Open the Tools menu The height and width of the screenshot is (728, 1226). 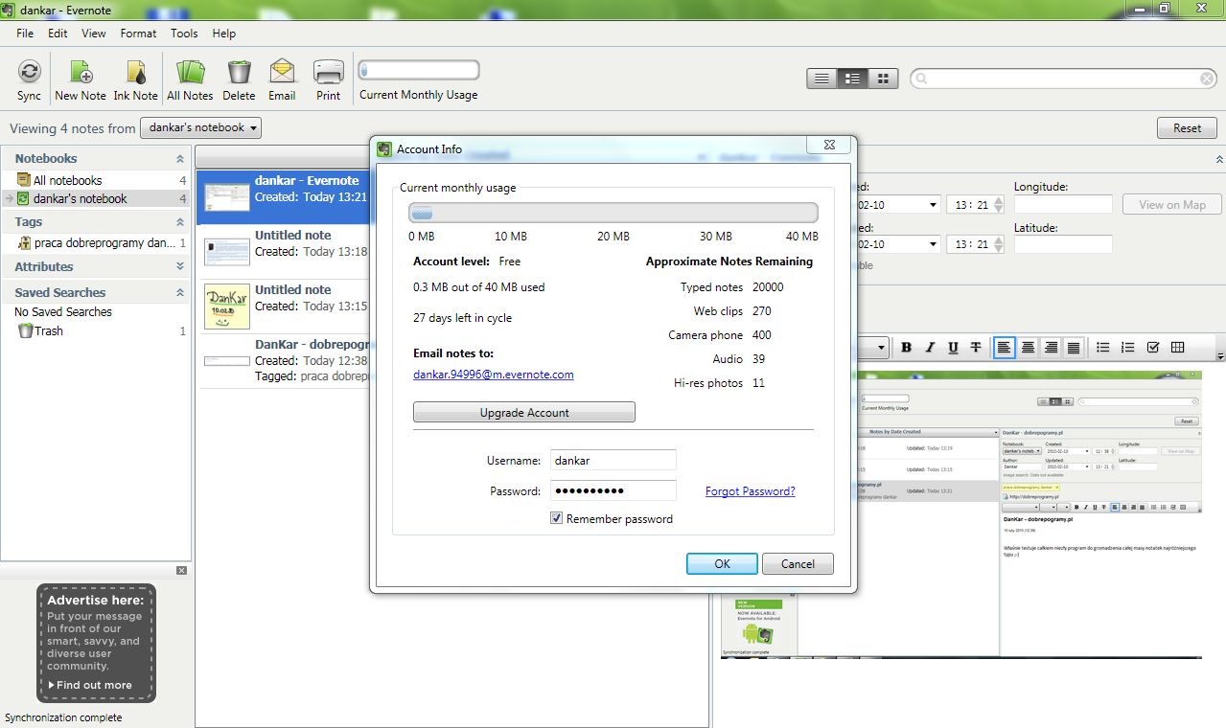tap(184, 33)
